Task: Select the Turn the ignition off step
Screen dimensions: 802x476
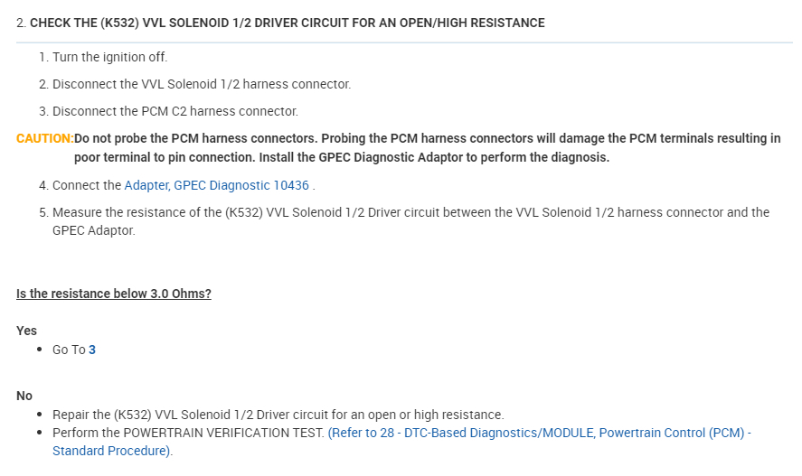Action: (109, 57)
